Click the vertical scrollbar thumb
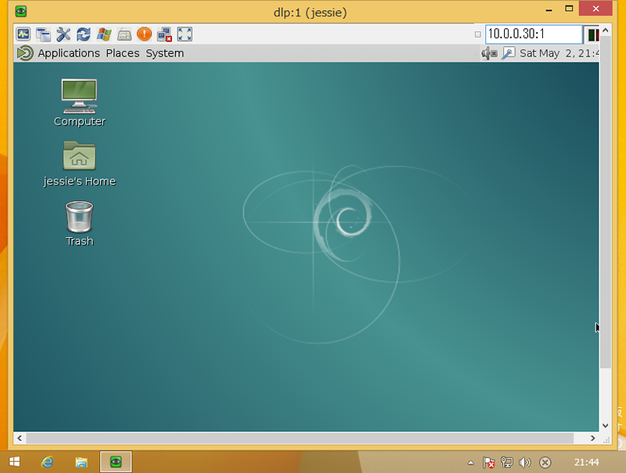This screenshot has width=626, height=473. pyautogui.click(x=606, y=202)
